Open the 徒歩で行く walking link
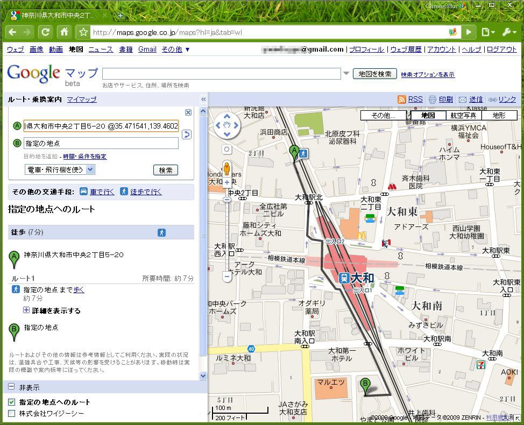This screenshot has height=425, width=524. click(140, 192)
